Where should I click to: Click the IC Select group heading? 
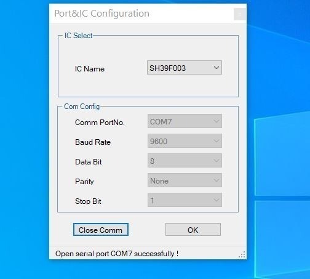(x=78, y=36)
